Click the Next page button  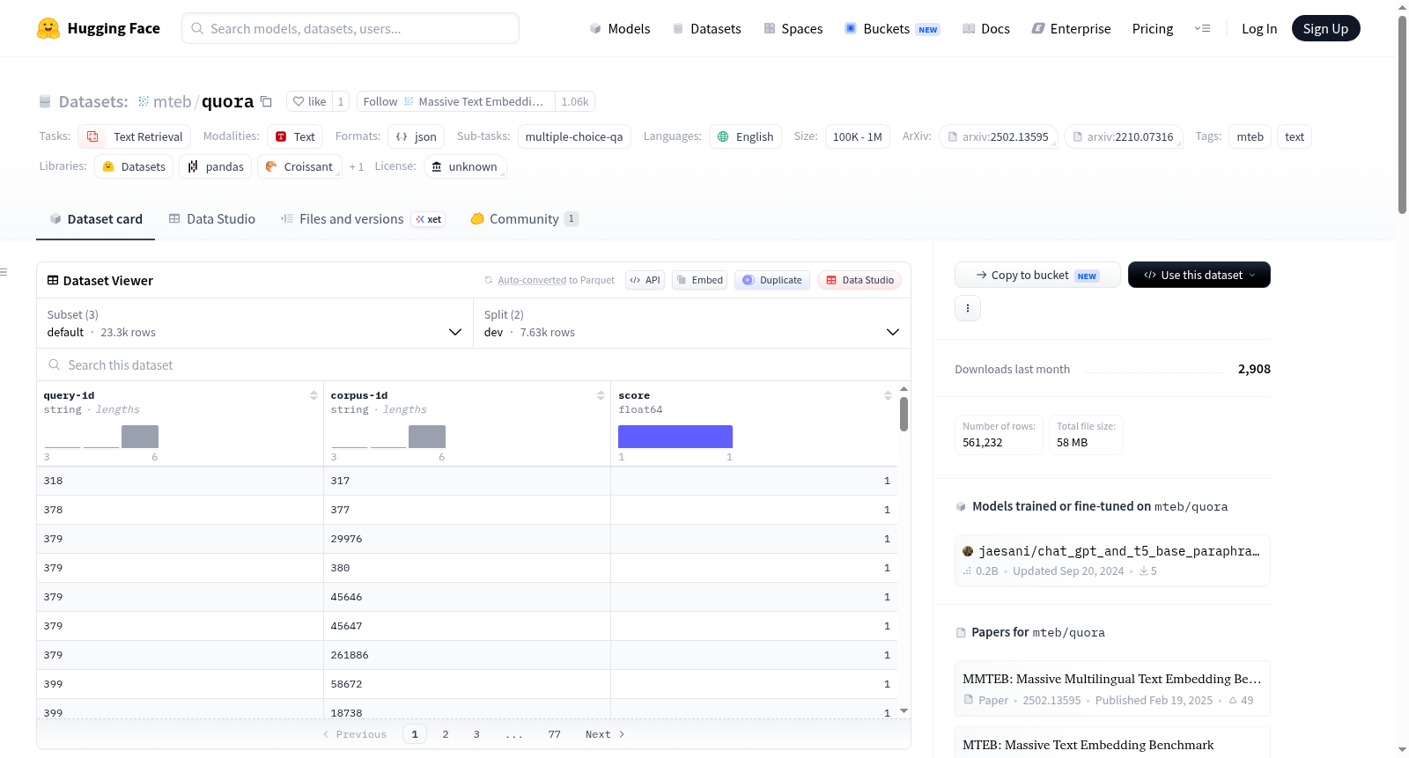(x=605, y=734)
